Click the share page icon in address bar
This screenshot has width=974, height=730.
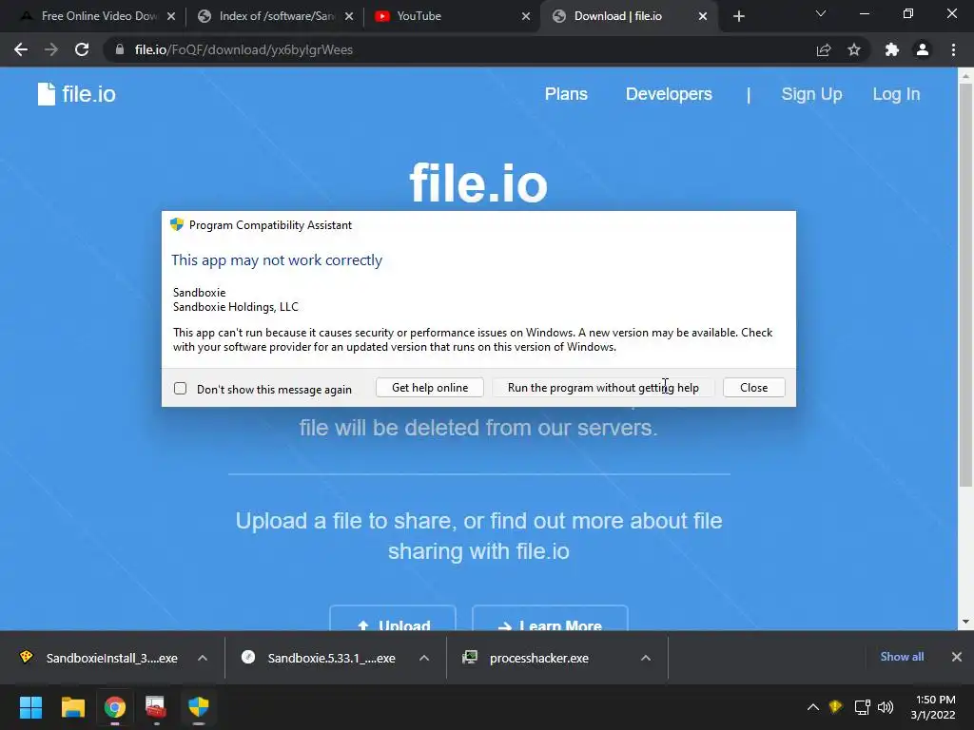click(x=824, y=49)
